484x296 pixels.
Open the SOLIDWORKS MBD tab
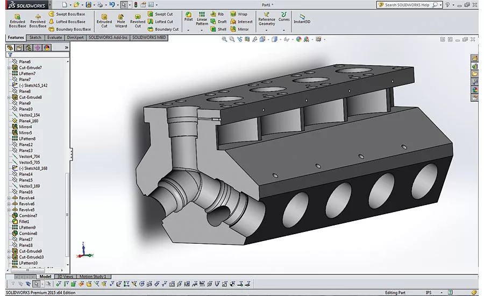(x=149, y=37)
